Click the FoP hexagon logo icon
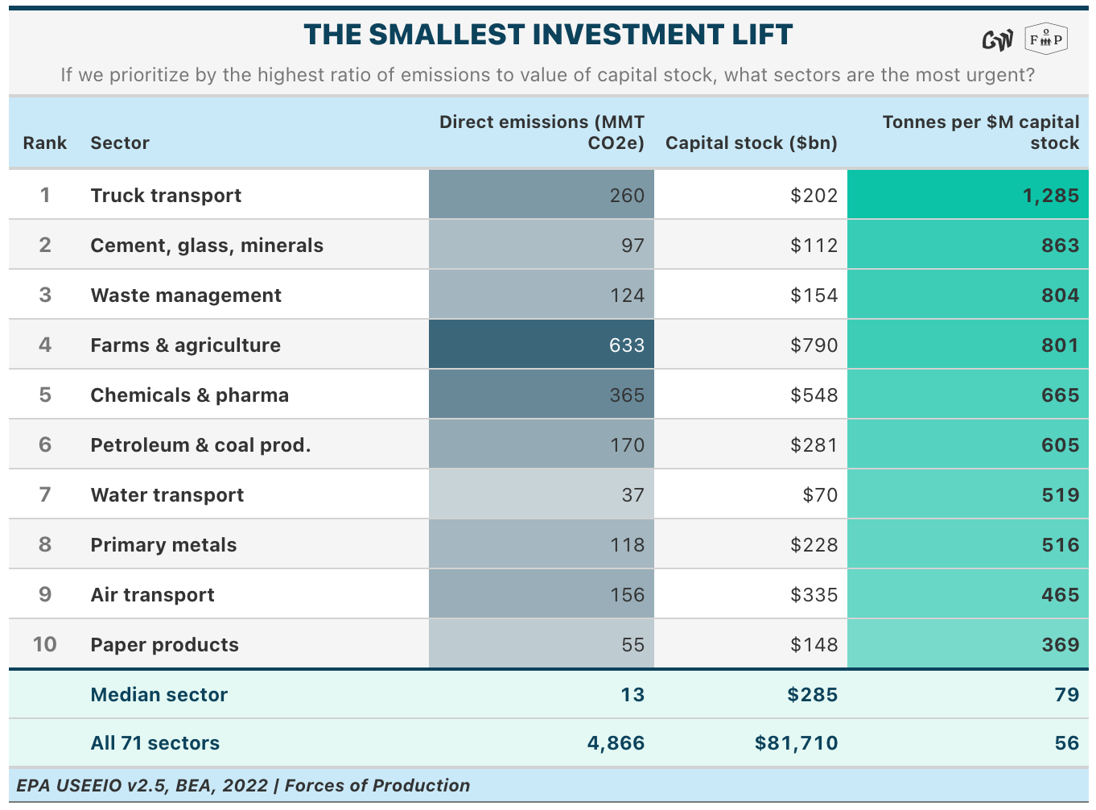 [1046, 39]
